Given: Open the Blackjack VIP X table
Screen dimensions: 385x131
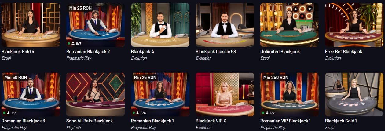Looking at the screenshot, I should (x=225, y=94).
